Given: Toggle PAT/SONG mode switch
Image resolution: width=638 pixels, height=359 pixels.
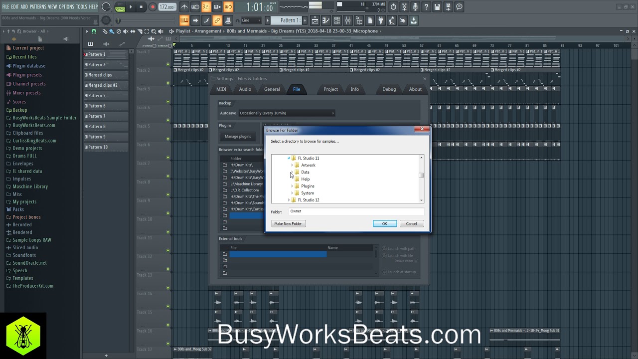Looking at the screenshot, I should (x=120, y=7).
